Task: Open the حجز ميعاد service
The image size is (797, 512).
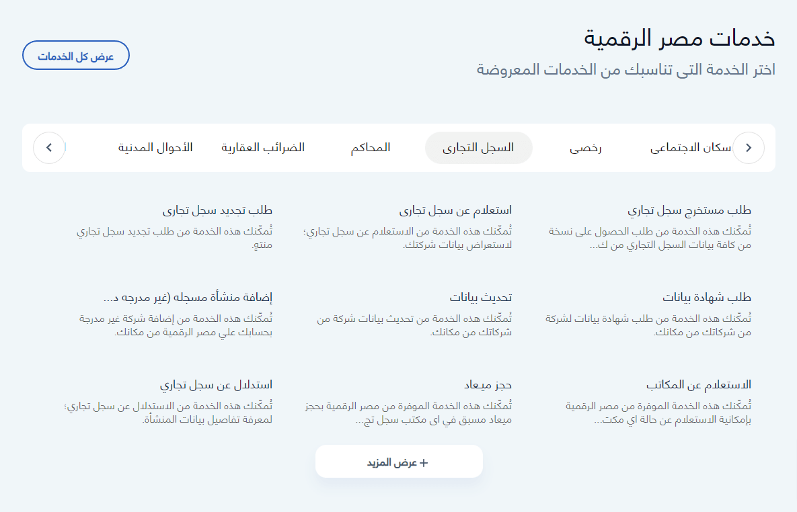Action: coord(488,385)
